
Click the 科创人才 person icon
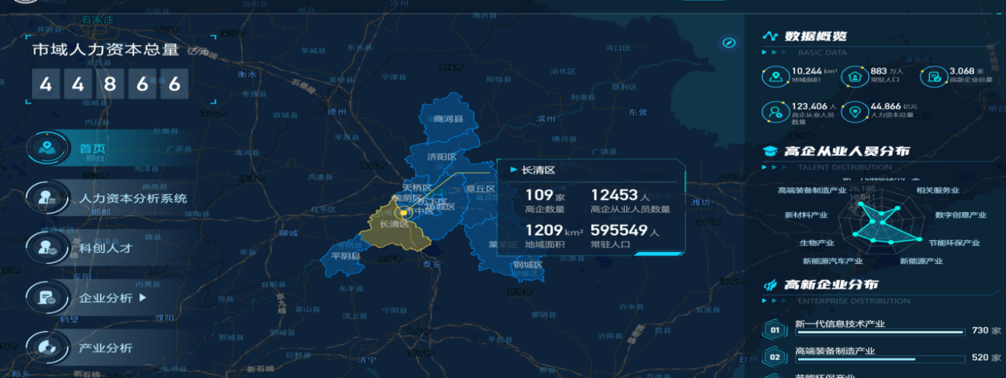(46, 246)
